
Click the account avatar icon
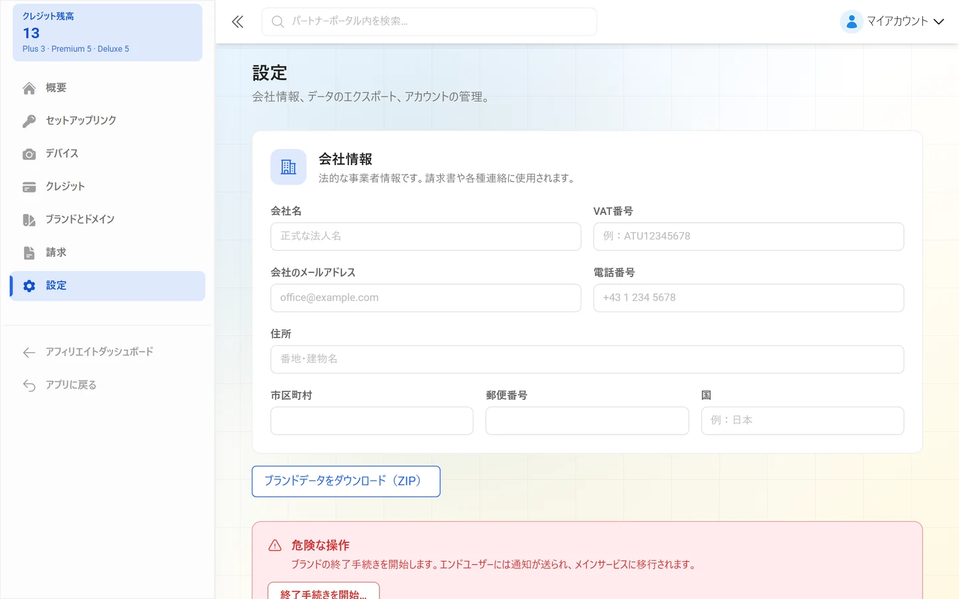pyautogui.click(x=851, y=22)
